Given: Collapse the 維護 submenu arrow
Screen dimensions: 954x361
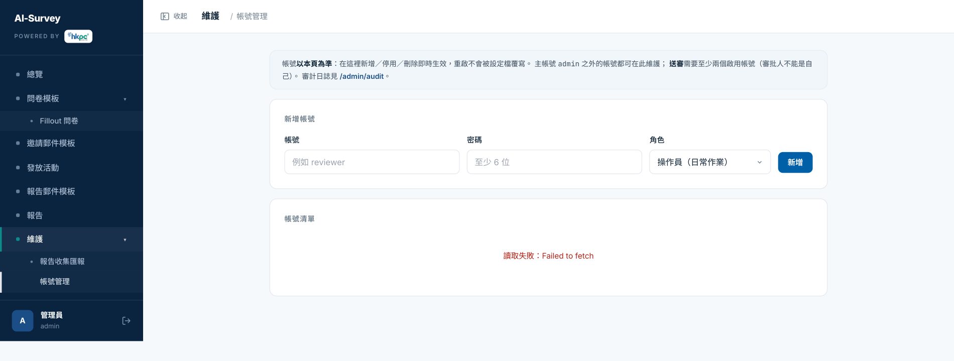Looking at the screenshot, I should [x=125, y=239].
